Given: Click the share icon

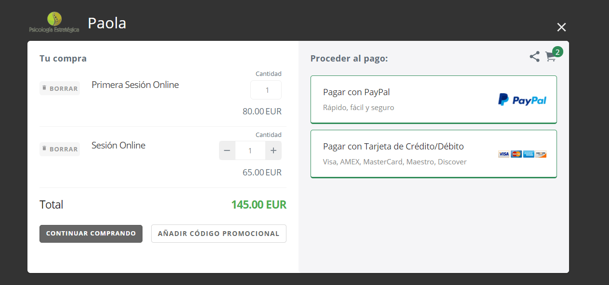Looking at the screenshot, I should (x=534, y=57).
